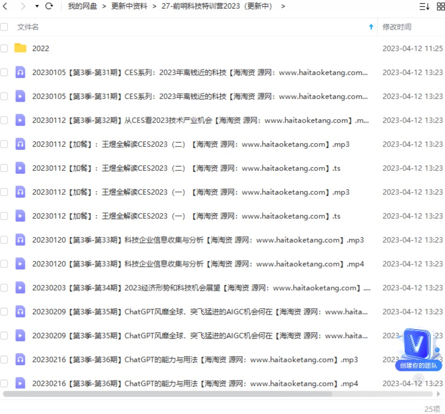Open 20230120 第33期 科技企业信息收集与分析 .mp3
The width and height of the screenshot is (445, 414).
[198, 240]
